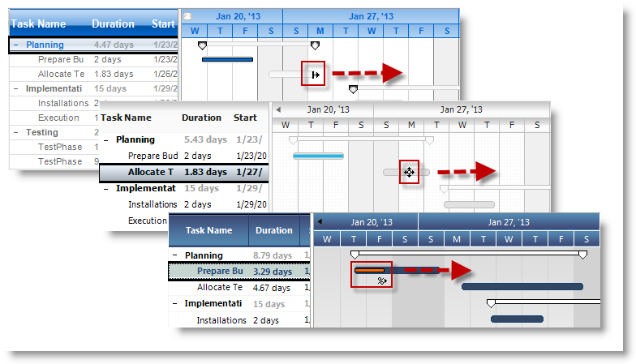The height and width of the screenshot is (364, 636).
Task: Click the Duration header in the bottom dark Gantt
Action: pos(274,230)
